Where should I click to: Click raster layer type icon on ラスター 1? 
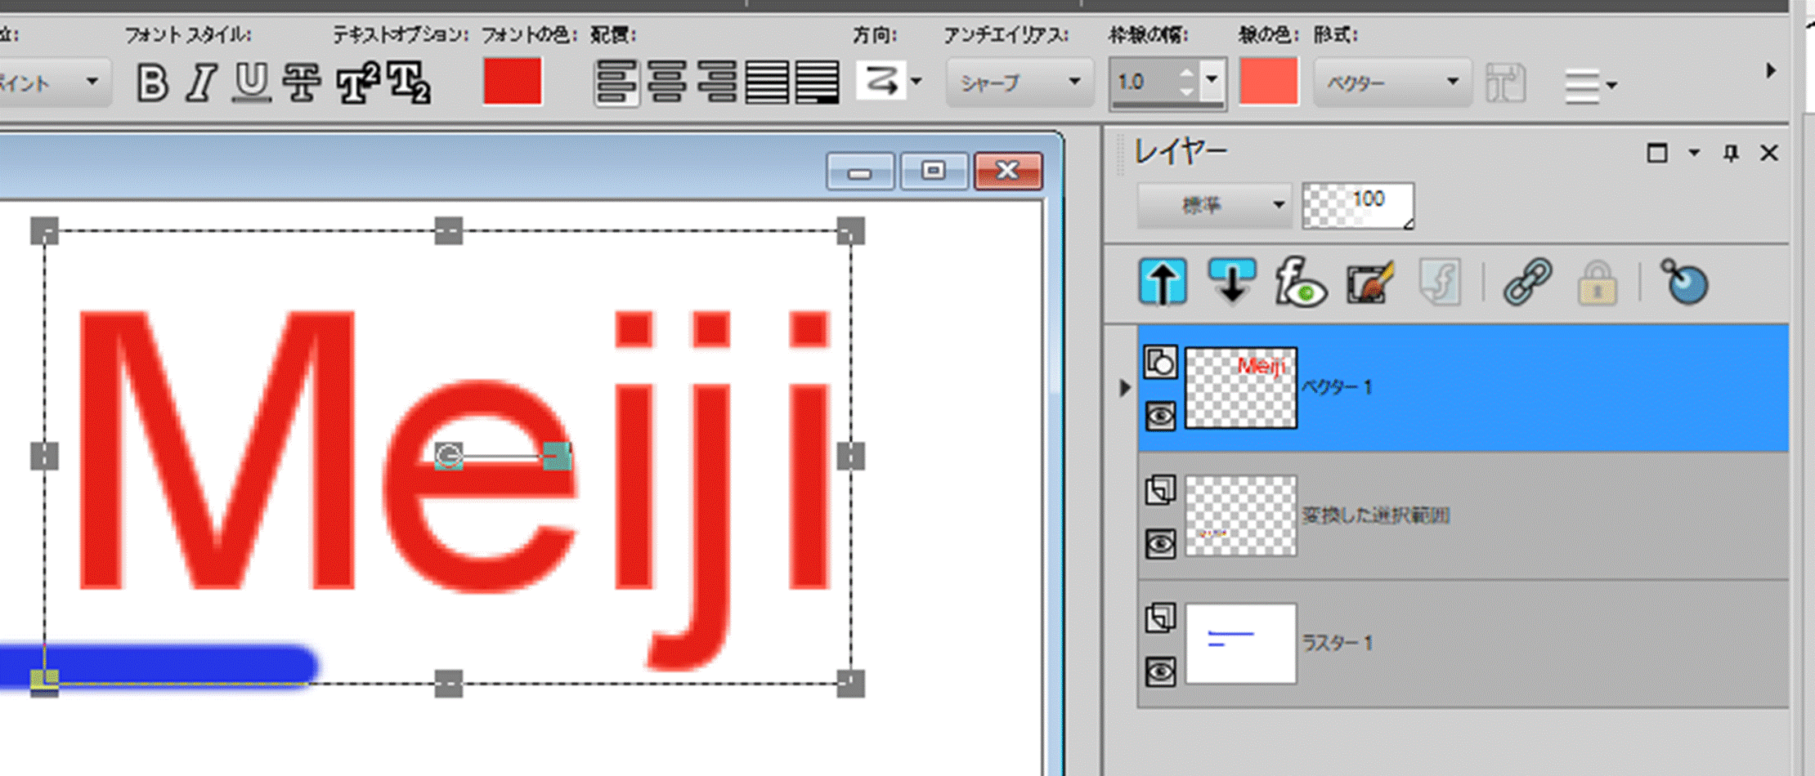point(1160,618)
